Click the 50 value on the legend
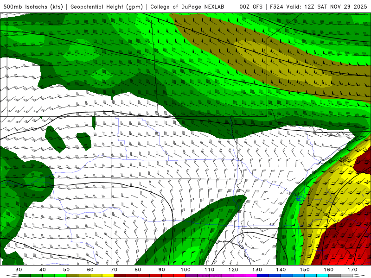 click(x=66, y=270)
